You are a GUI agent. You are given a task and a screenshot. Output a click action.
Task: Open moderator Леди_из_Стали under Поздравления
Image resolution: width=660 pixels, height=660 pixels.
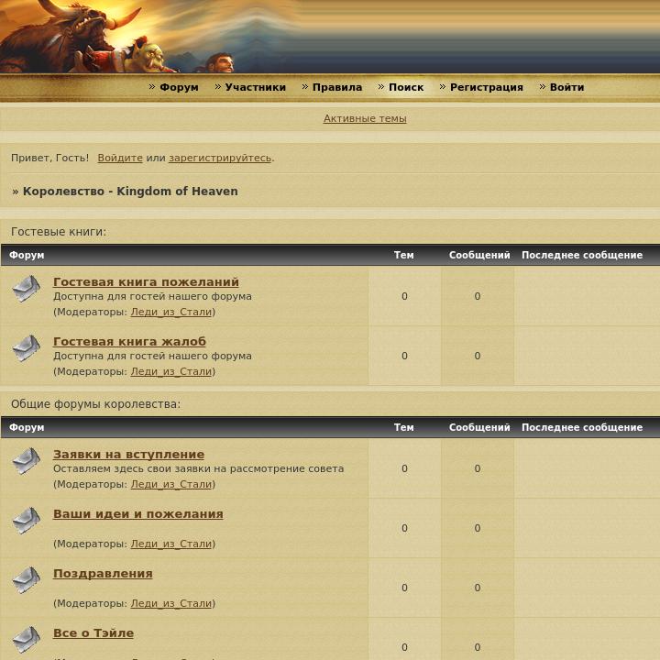(x=171, y=603)
